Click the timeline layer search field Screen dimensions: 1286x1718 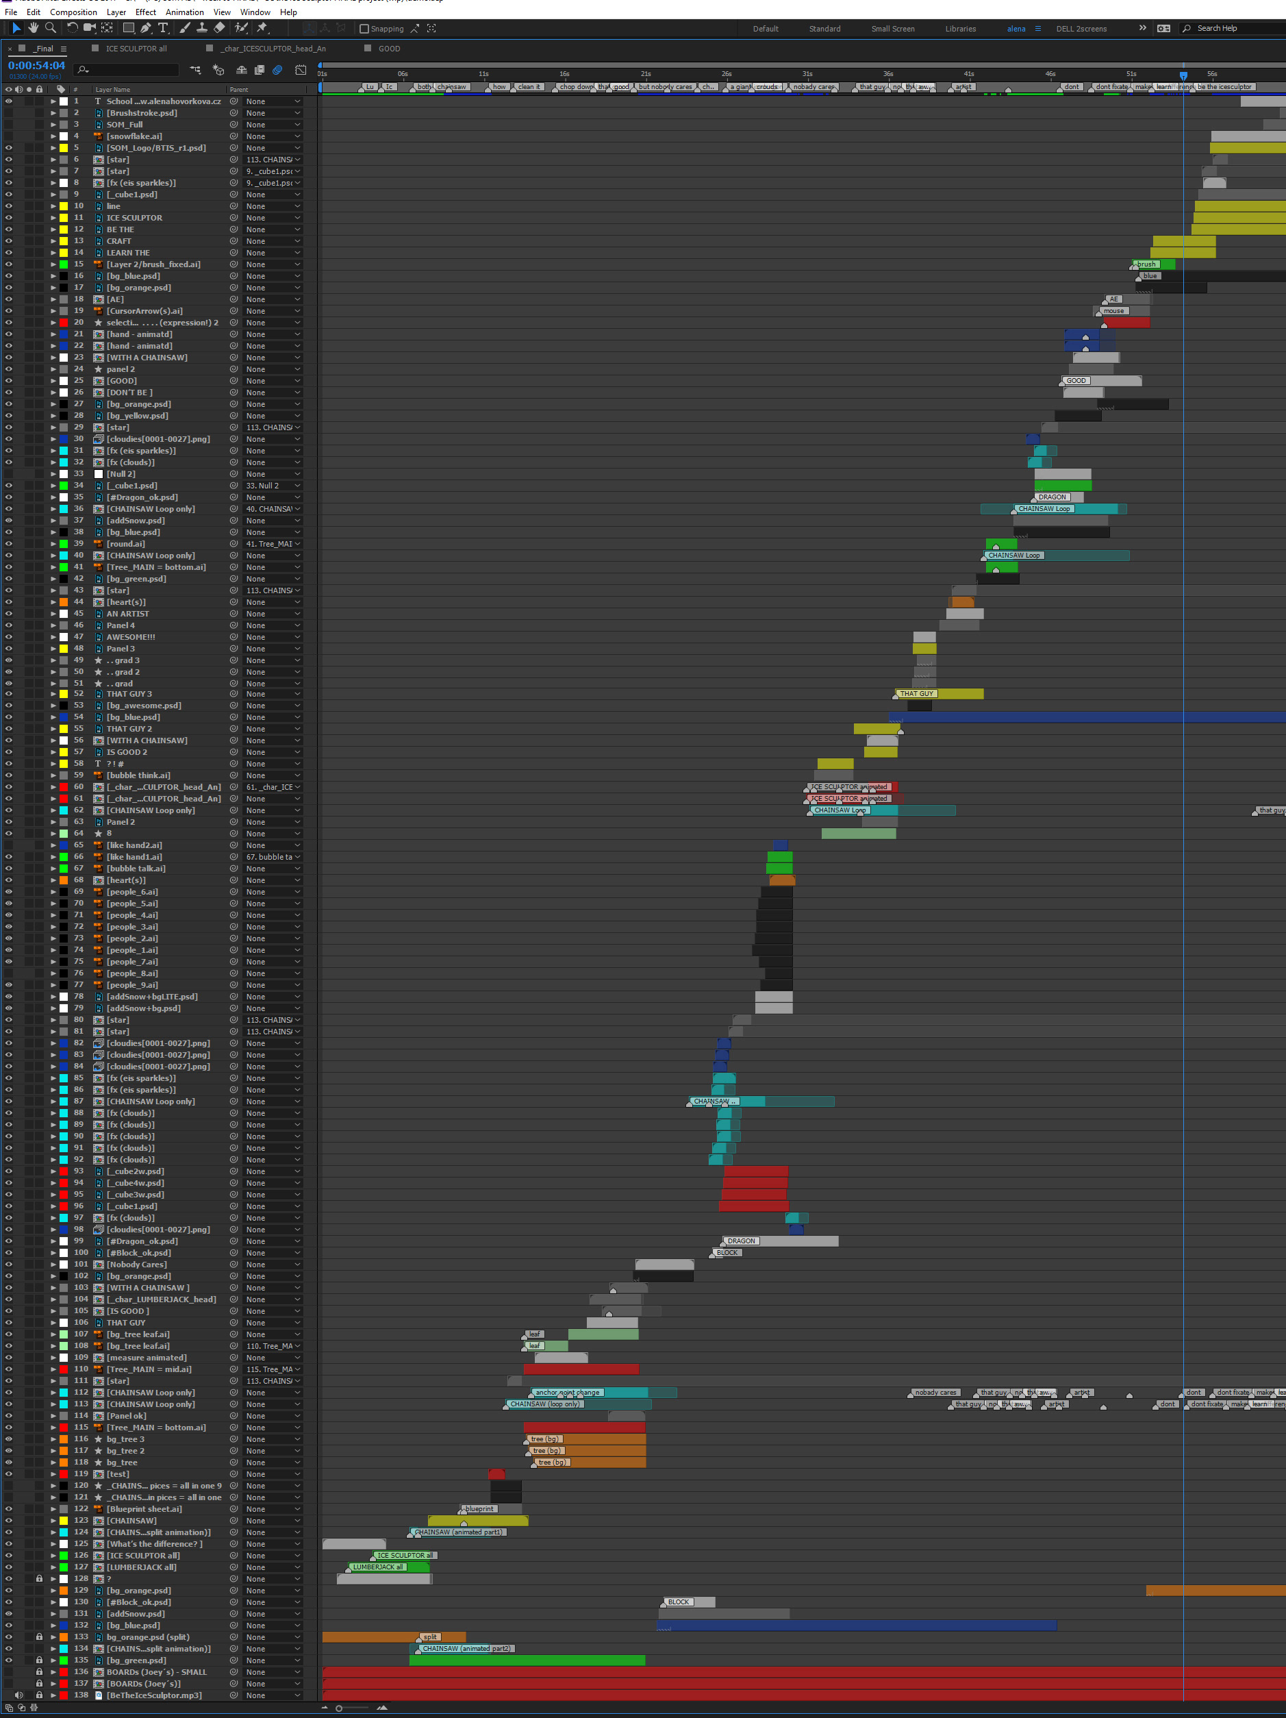(127, 70)
